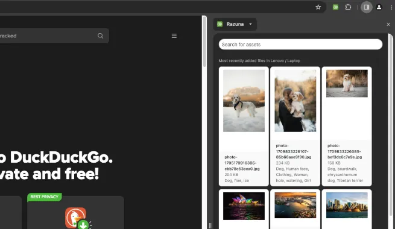The height and width of the screenshot is (229, 395).
Task: Open the daytime Sydney skyline thumbnail
Action: (x=347, y=205)
